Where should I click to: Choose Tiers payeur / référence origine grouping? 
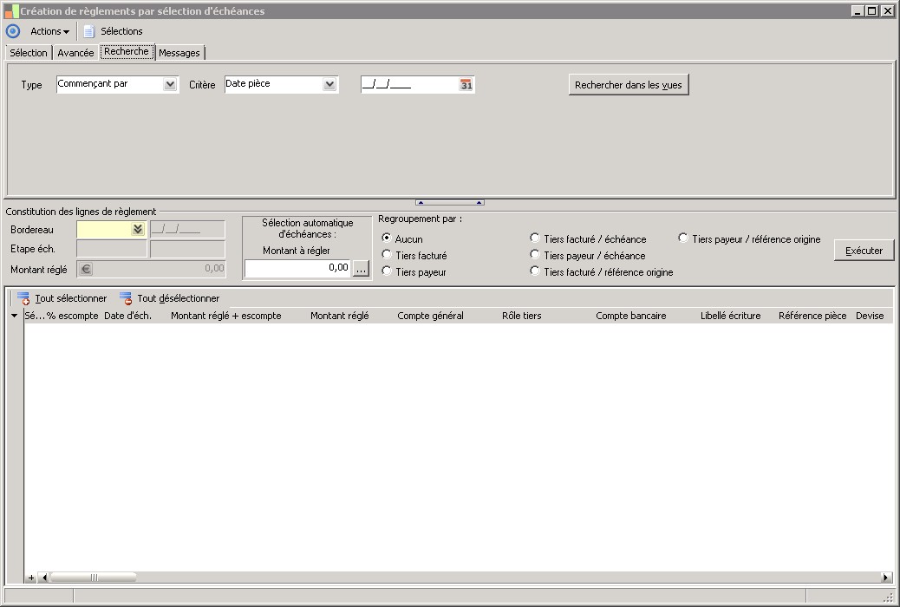coord(683,238)
